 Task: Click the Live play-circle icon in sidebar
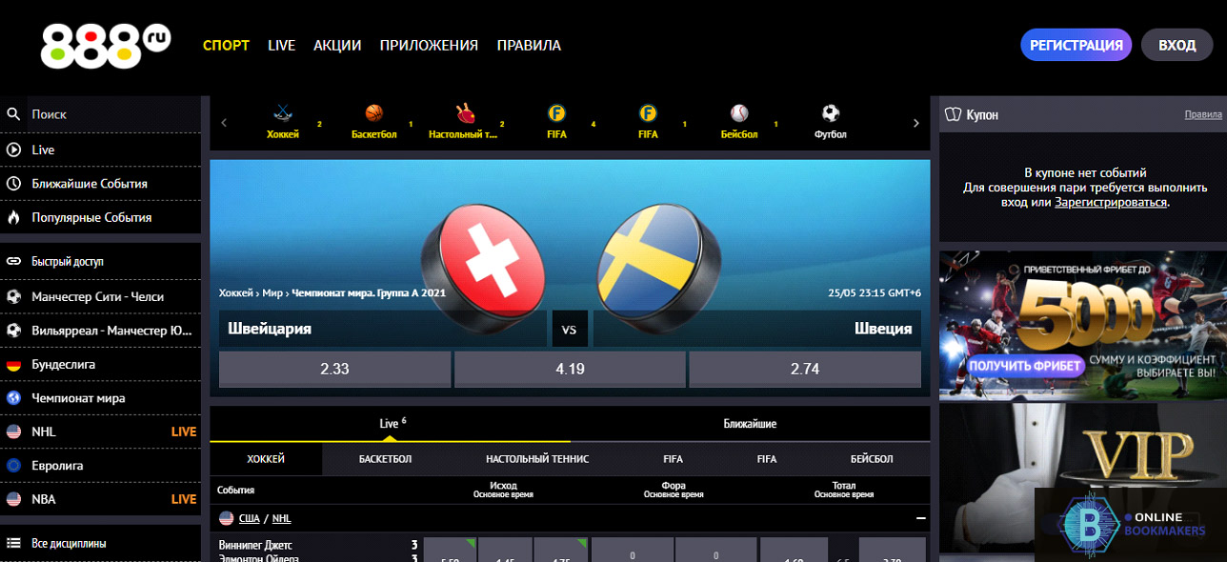point(13,150)
